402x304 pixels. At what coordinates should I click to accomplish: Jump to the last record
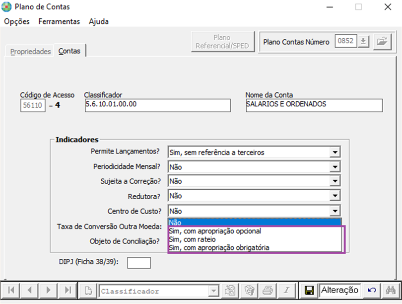tap(67, 291)
